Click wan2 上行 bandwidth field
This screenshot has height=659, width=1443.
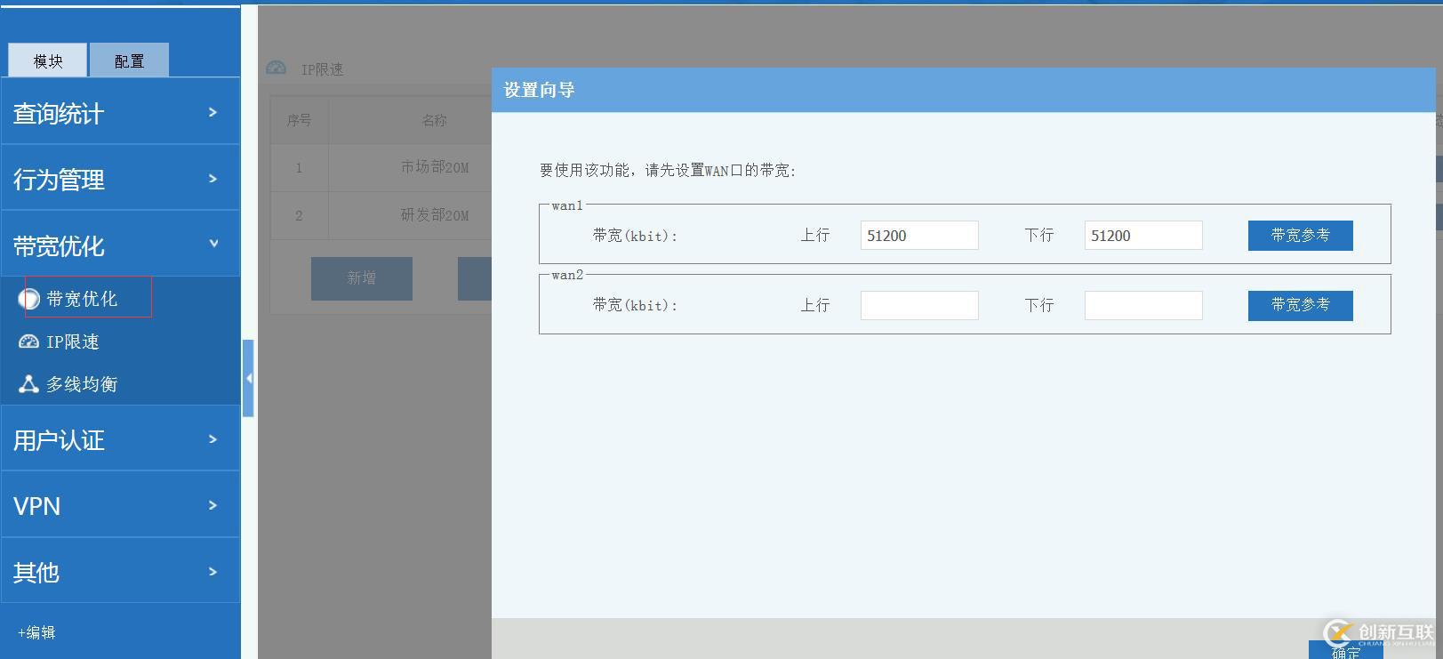point(919,305)
